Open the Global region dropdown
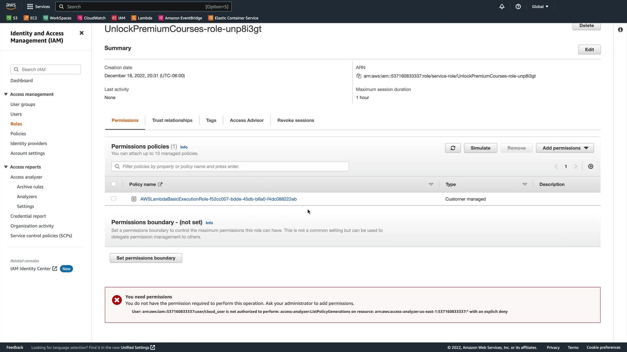Screen dimensions: 627x352 [x=540, y=7]
